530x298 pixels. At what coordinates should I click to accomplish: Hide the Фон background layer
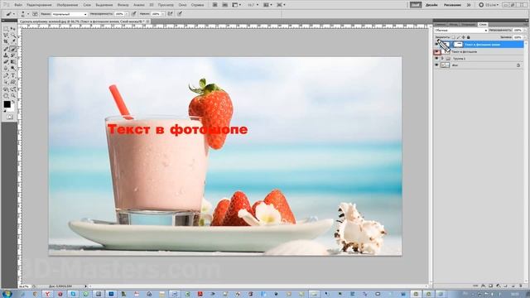436,65
